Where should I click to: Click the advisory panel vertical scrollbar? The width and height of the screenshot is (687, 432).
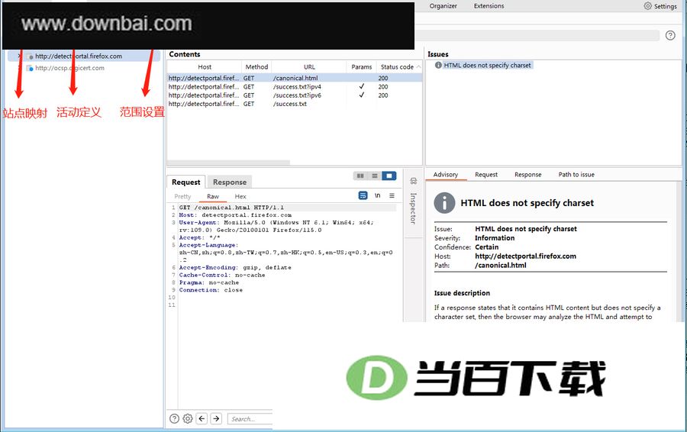point(679,252)
